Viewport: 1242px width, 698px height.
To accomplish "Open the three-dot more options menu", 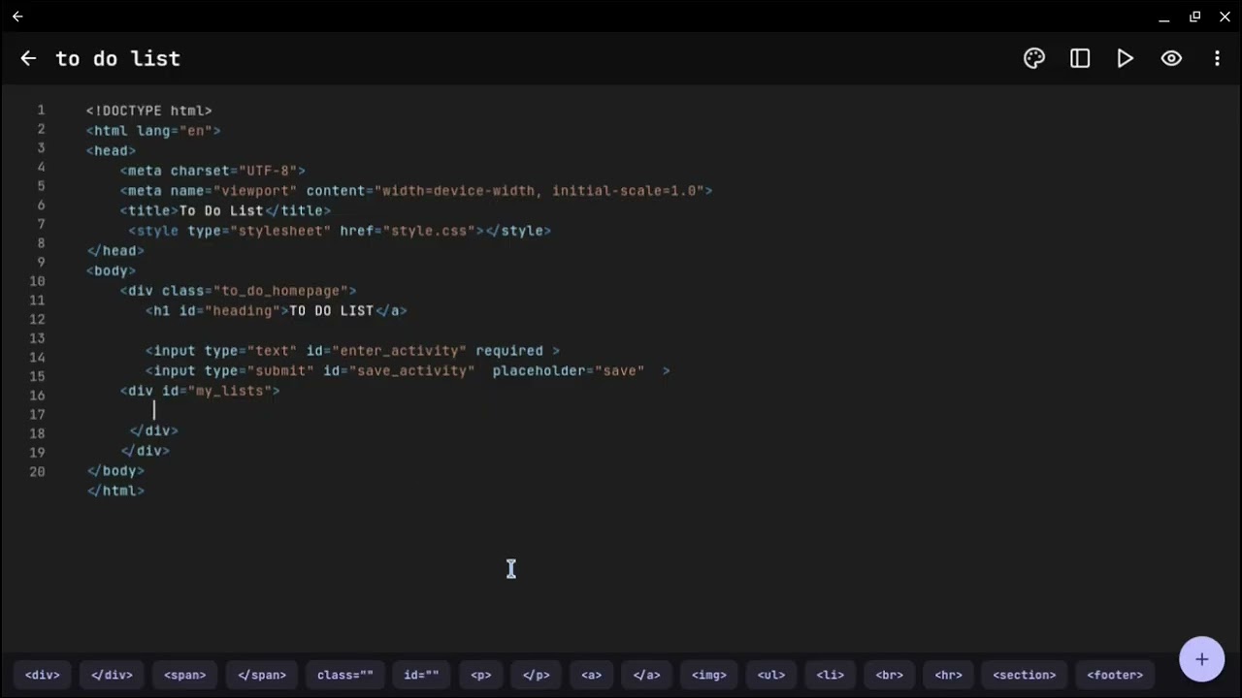I will (1217, 58).
